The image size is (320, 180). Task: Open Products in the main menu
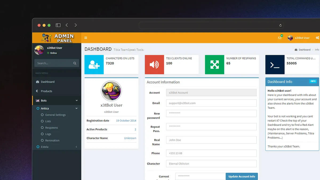click(46, 91)
